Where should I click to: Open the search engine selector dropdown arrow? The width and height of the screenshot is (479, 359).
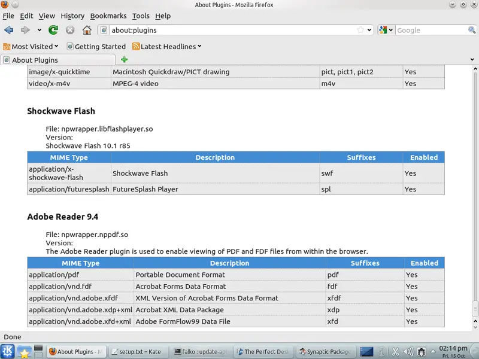coord(391,30)
